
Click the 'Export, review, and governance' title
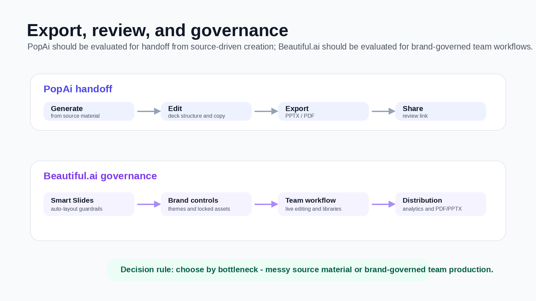157,30
